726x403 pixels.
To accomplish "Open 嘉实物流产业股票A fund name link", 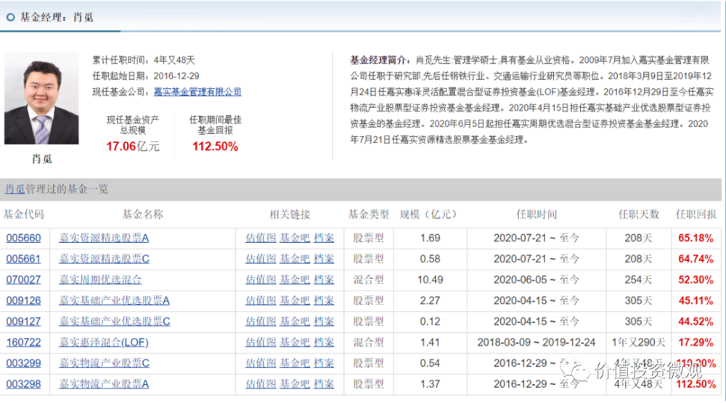I will 104,384.
